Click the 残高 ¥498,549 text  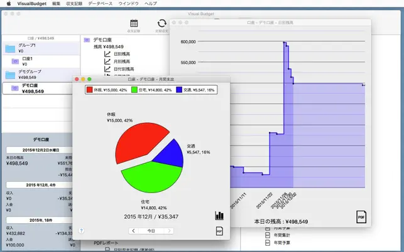pyautogui.click(x=109, y=46)
